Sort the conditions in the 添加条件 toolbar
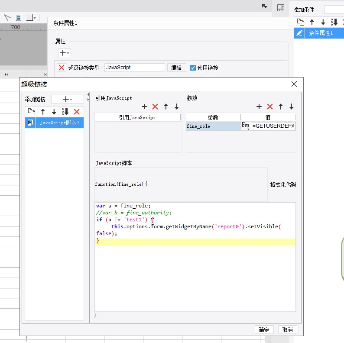The height and width of the screenshot is (343, 344). pyautogui.click(x=334, y=22)
